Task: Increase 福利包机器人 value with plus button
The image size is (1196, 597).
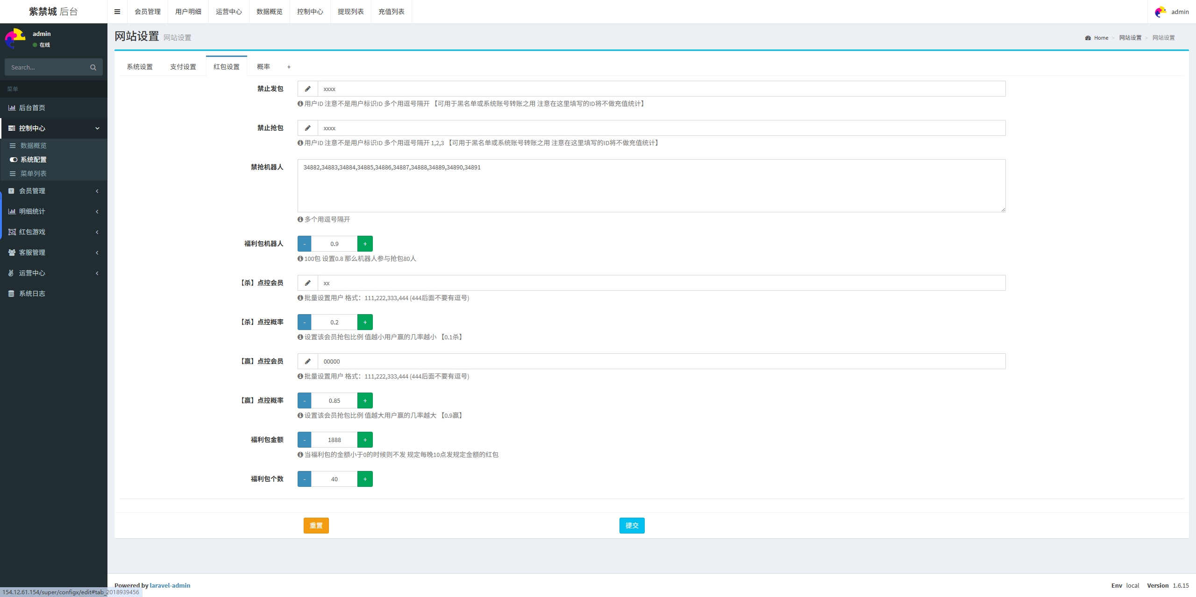Action: [365, 244]
